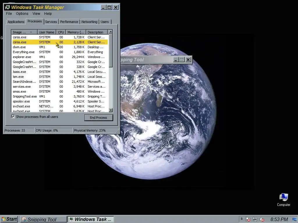Minimize the Snipping Tool window
Screen dimensions: 298x223
tap(175, 60)
